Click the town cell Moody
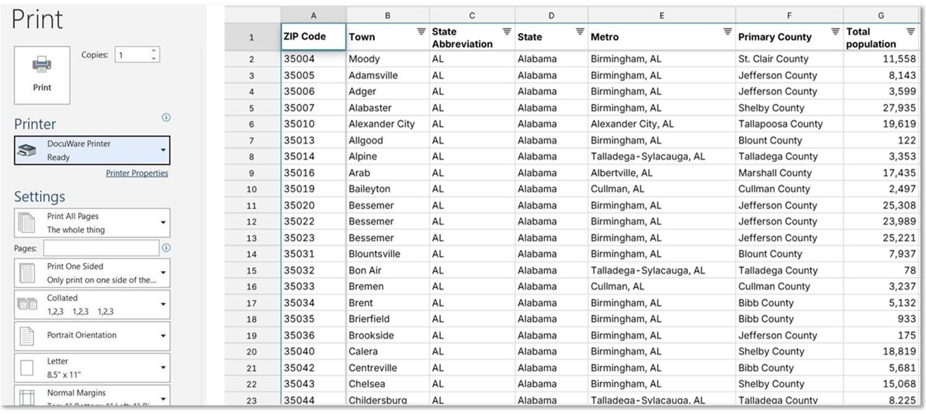This screenshot has height=414, width=926. coord(388,59)
